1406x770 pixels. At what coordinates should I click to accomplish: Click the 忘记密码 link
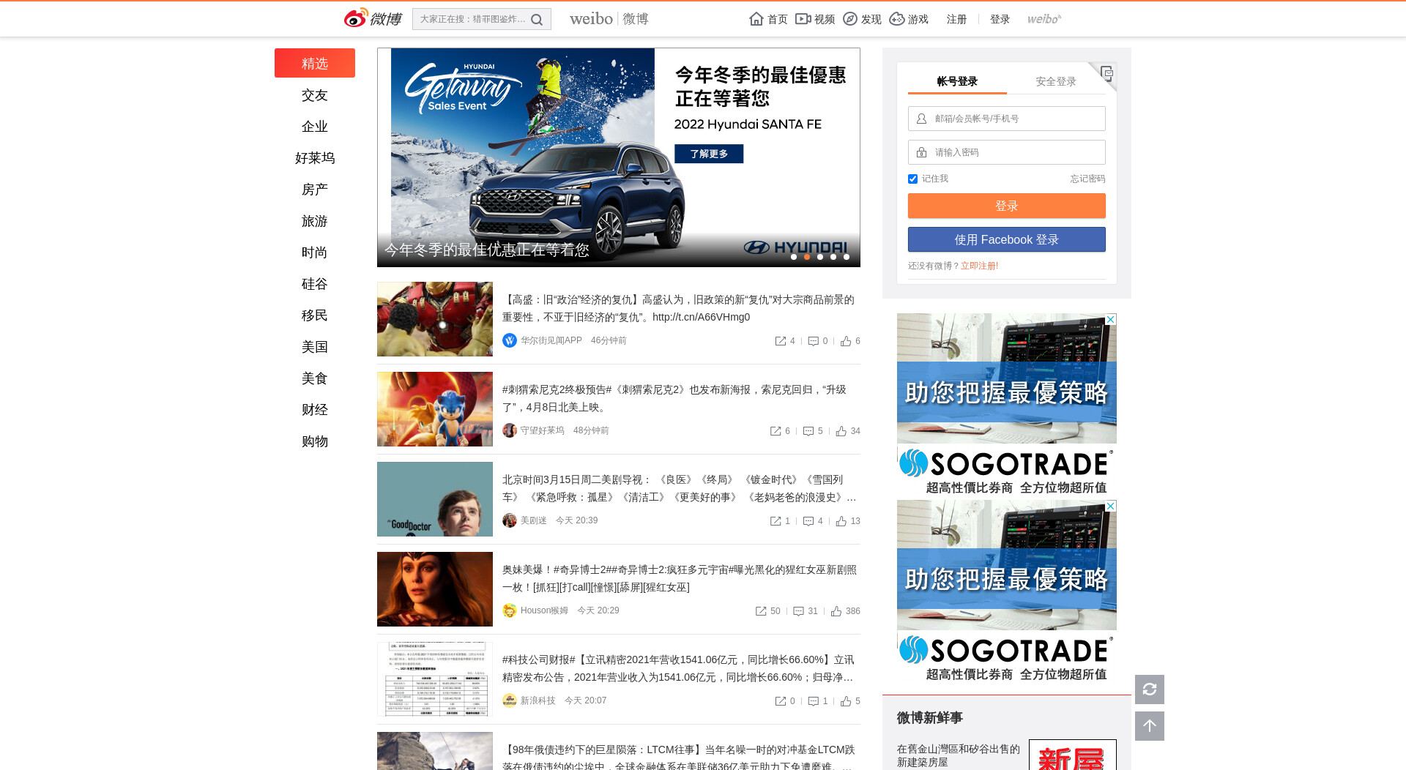[x=1087, y=179]
